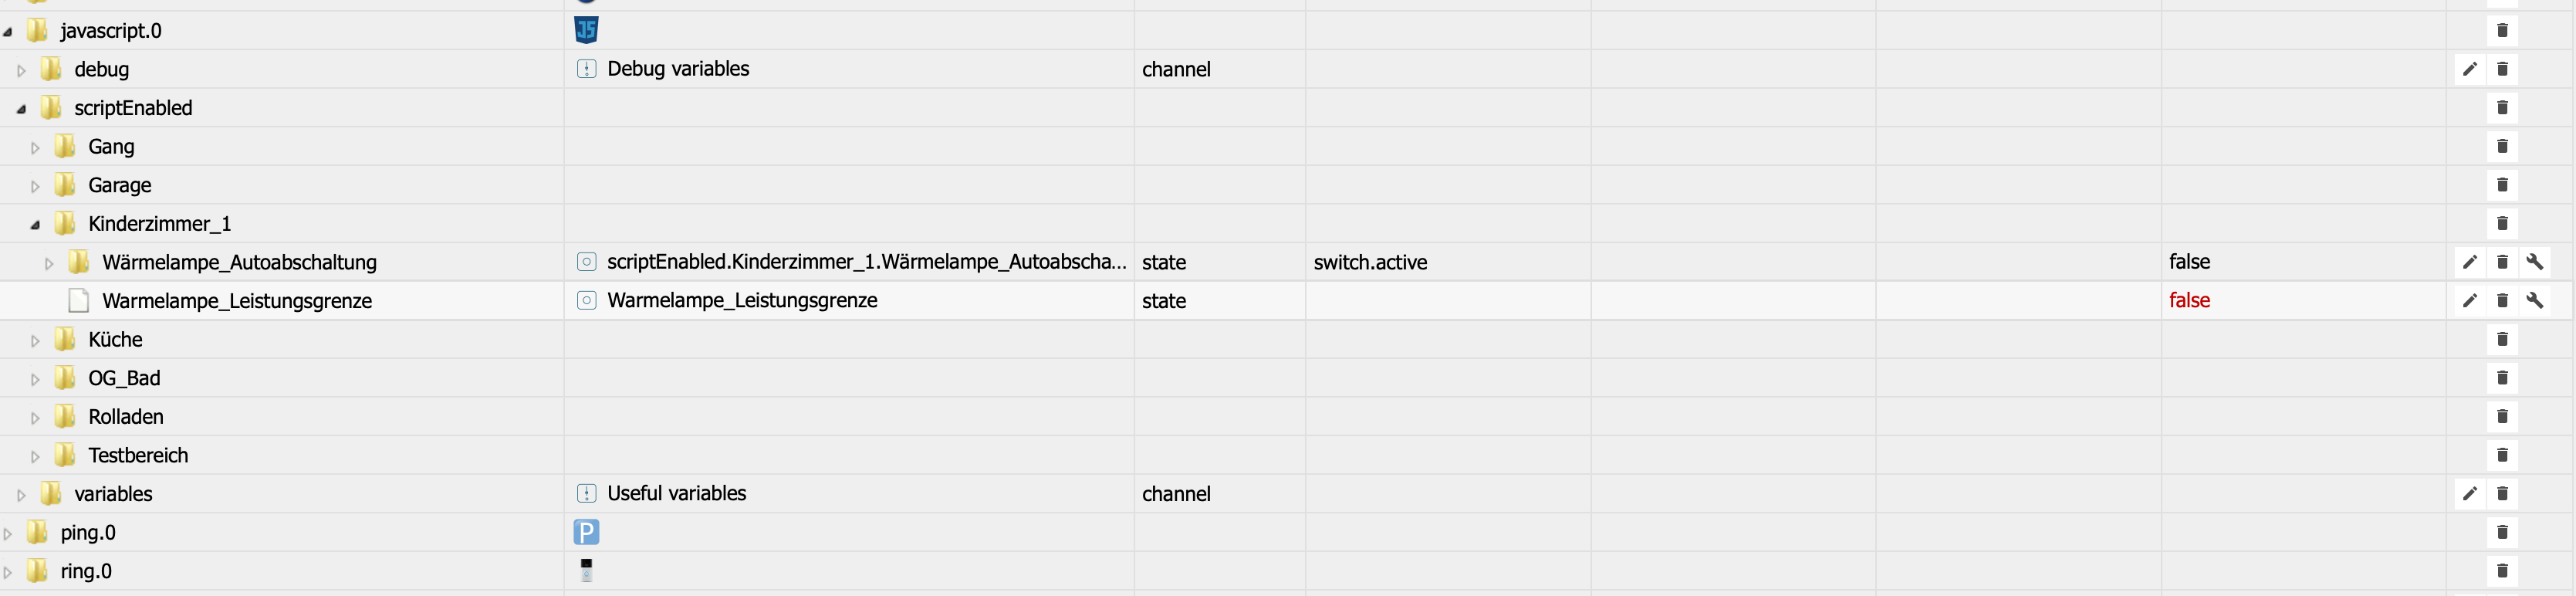This screenshot has width=2576, height=596.
Task: Edit the Warmelampe_Leistungsgrenze state
Action: 2469,301
